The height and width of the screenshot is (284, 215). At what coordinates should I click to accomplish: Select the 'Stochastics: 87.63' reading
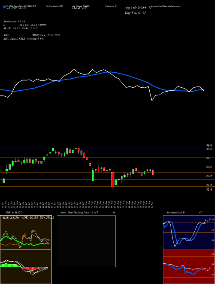(14, 22)
